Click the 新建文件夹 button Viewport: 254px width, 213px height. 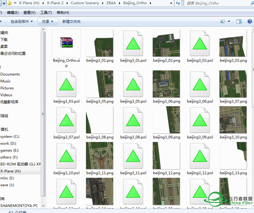pyautogui.click(x=72, y=21)
